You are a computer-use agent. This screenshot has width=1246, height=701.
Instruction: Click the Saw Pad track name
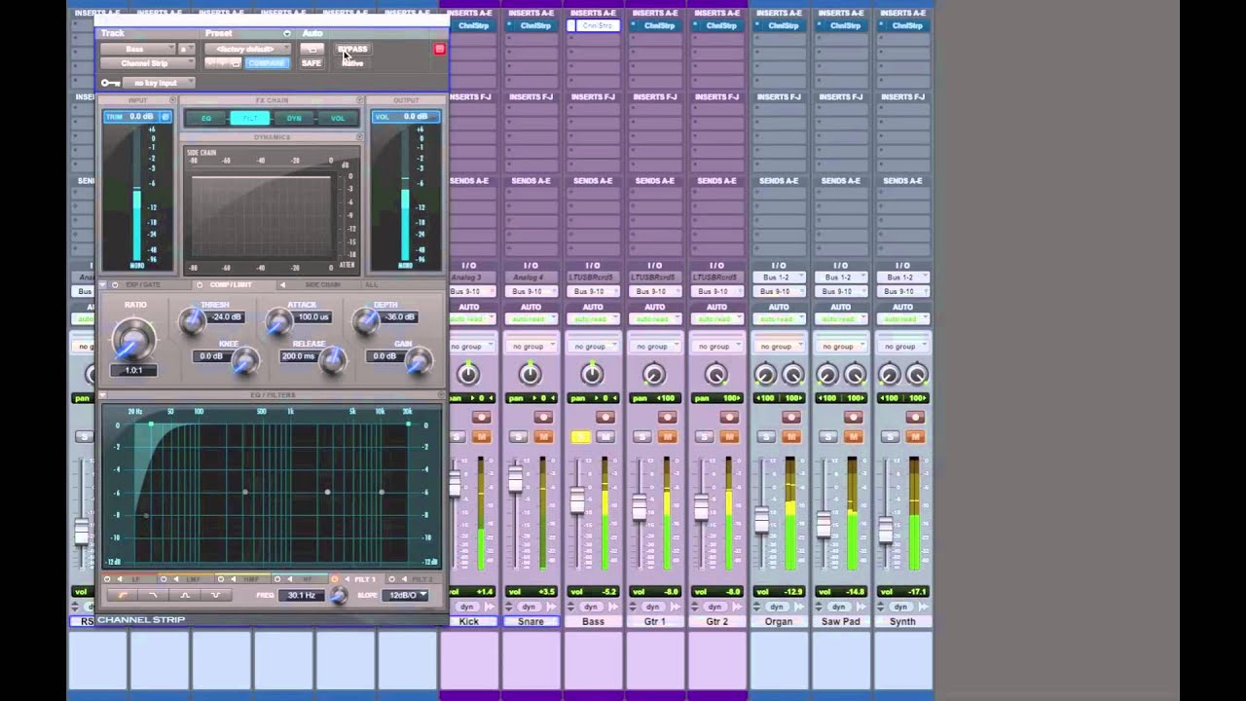840,621
